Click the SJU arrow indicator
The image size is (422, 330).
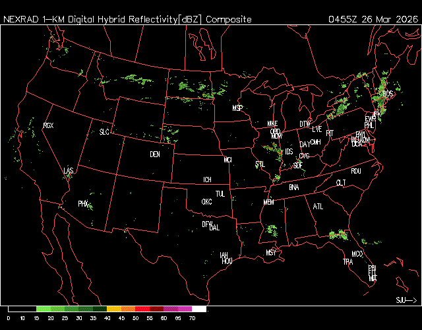pos(406,300)
